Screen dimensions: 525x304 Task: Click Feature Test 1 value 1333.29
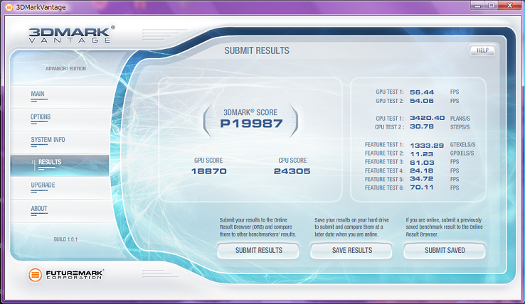pyautogui.click(x=427, y=145)
